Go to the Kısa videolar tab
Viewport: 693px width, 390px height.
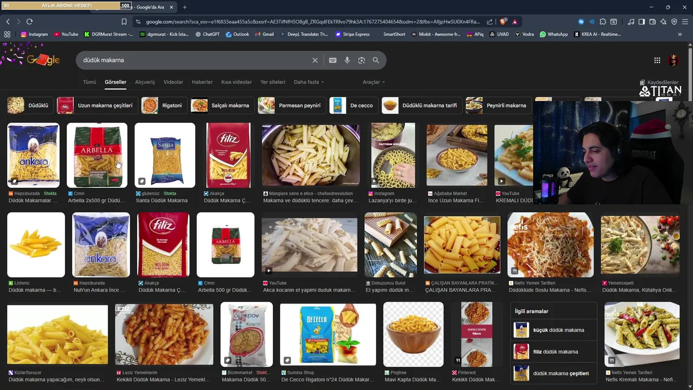tap(236, 82)
